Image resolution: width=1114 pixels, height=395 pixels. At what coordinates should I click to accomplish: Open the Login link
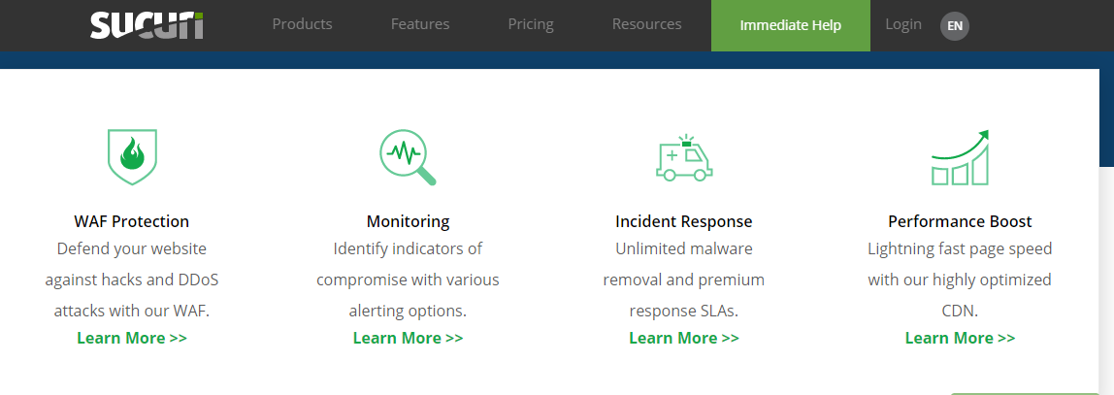[x=903, y=25]
